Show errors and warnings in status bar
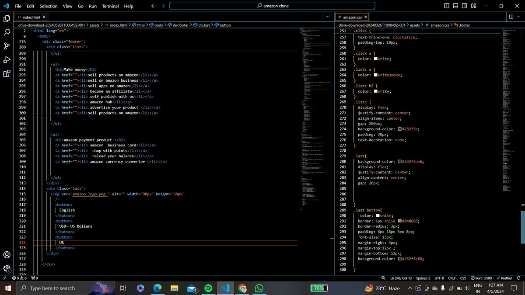The width and height of the screenshot is (525, 295). (19, 278)
